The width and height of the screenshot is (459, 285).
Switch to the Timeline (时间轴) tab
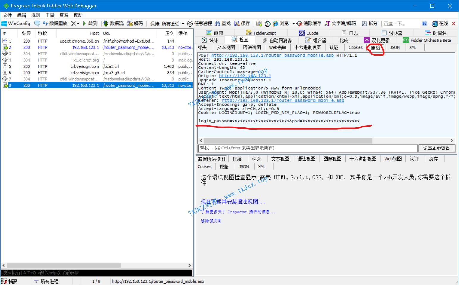point(436,33)
